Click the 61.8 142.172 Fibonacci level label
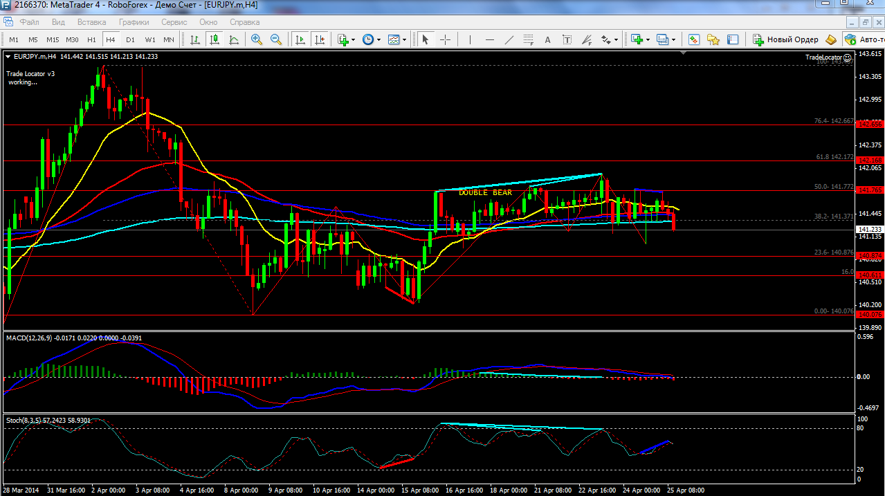Screen dimensions: 885x496 tap(836, 157)
